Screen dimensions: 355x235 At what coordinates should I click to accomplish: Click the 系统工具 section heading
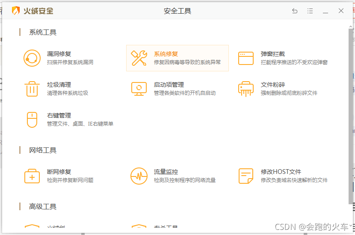[x=43, y=32]
